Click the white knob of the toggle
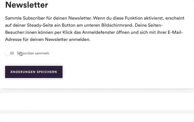The image size is (194, 122). pos(8,53)
